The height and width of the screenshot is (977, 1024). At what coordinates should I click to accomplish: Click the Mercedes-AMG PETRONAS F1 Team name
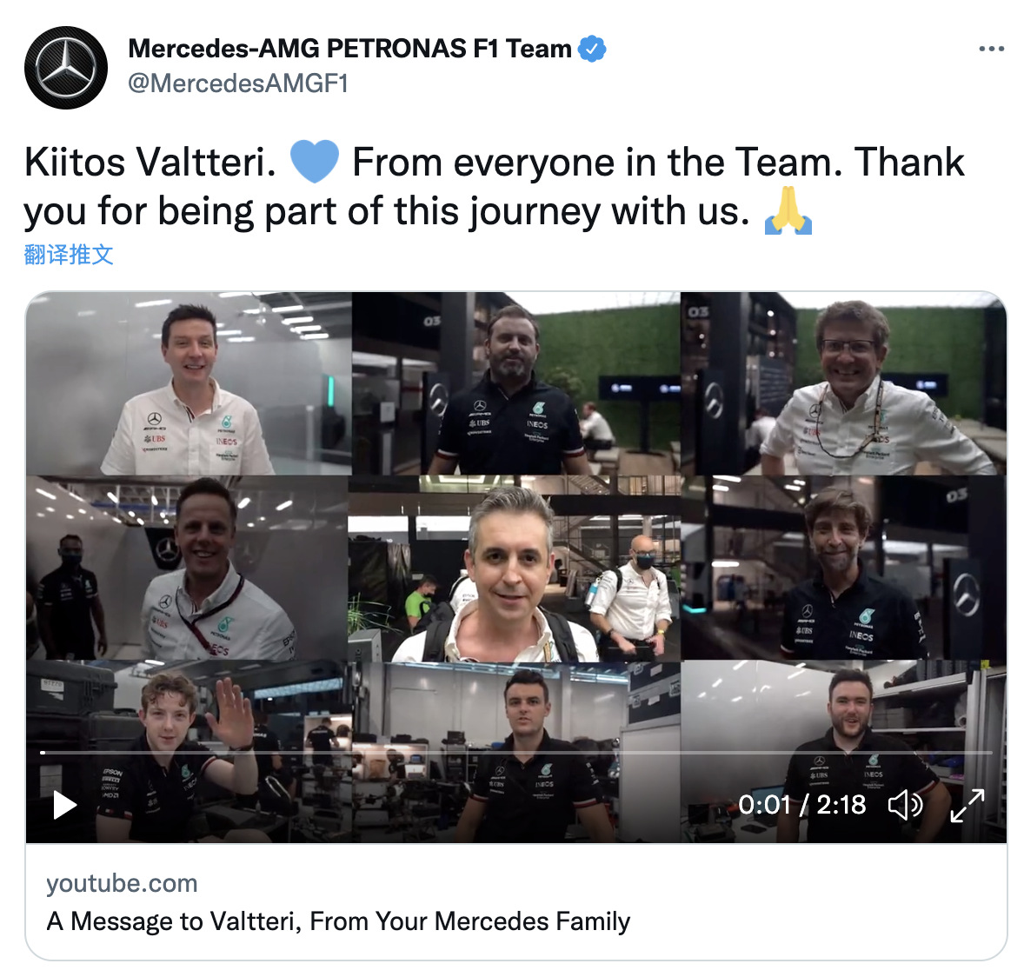pos(349,49)
